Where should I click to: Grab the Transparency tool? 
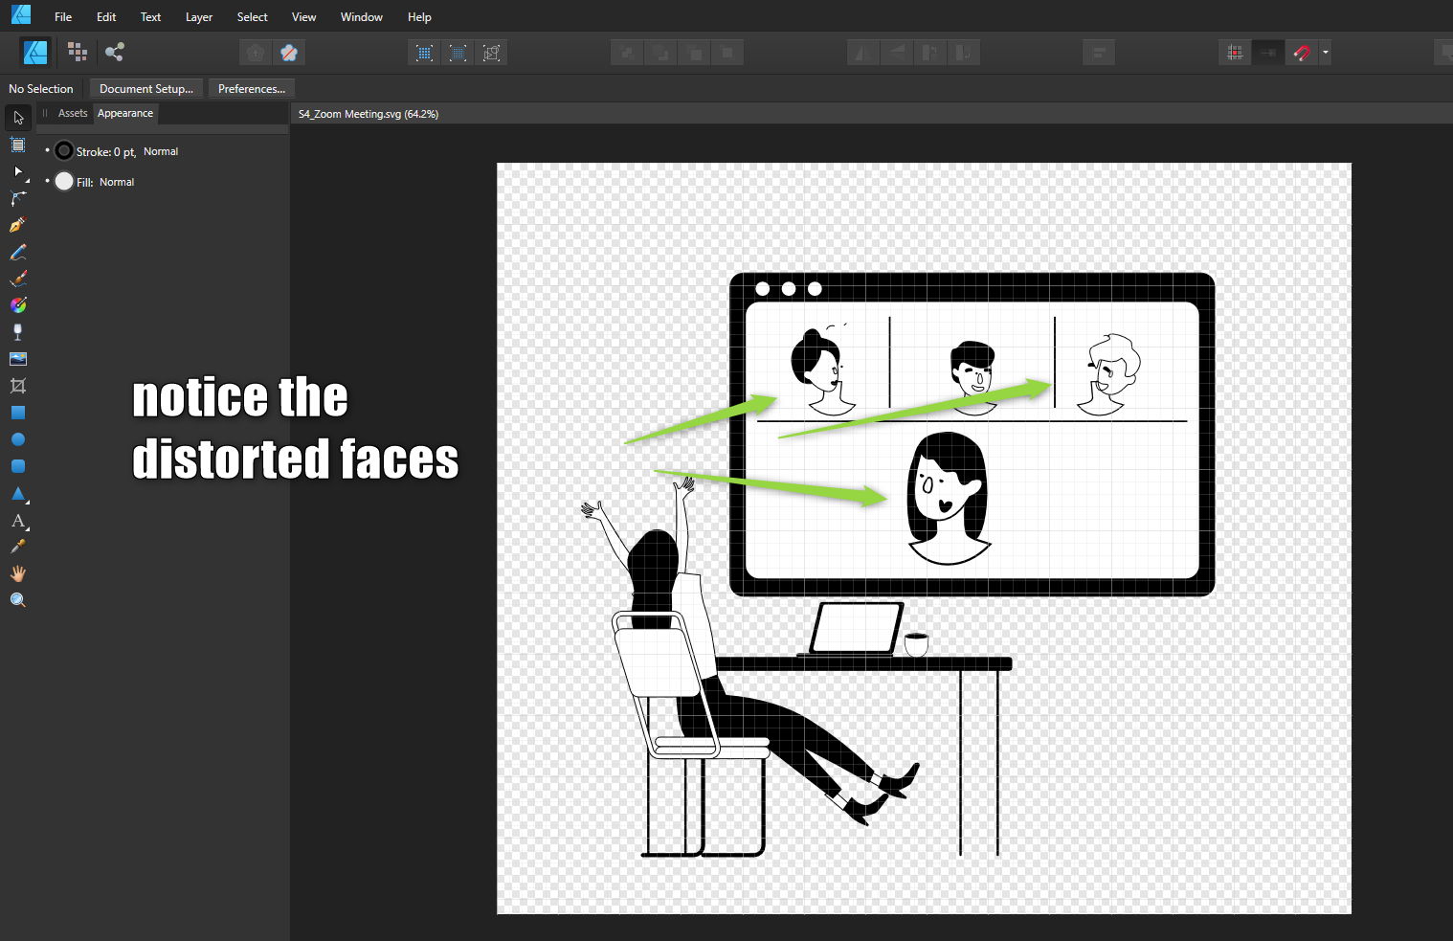17,332
